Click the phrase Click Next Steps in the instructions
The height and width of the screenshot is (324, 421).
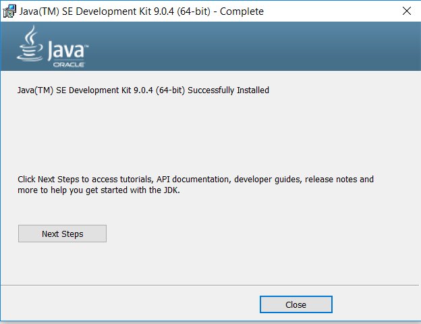click(x=49, y=179)
